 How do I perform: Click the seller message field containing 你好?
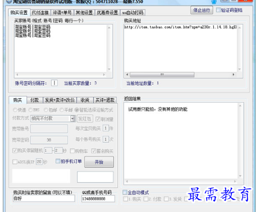44,199
